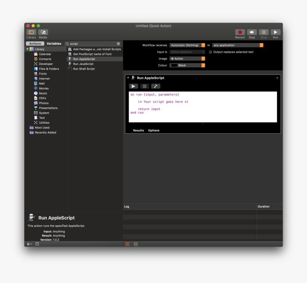The height and width of the screenshot is (283, 307).
Task: Select the Text library category
Action: pos(42,118)
